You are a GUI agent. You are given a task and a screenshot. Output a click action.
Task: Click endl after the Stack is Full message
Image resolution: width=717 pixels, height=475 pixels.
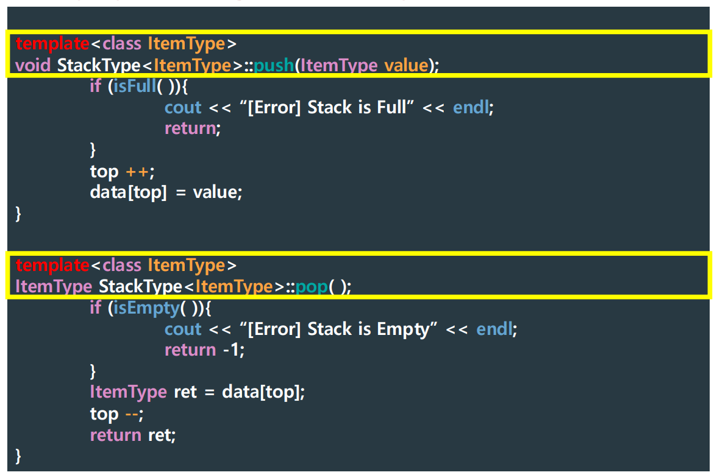coord(471,107)
